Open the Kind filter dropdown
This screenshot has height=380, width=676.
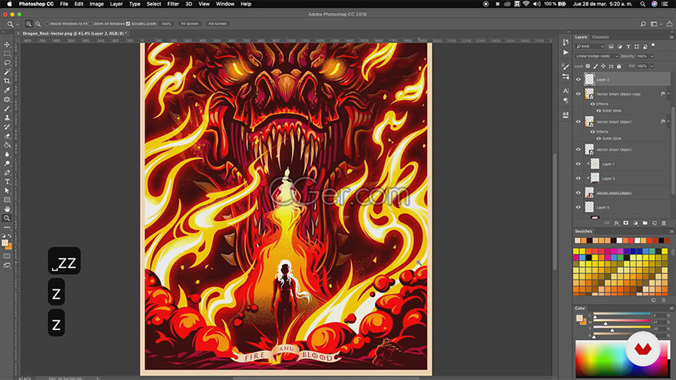(590, 47)
